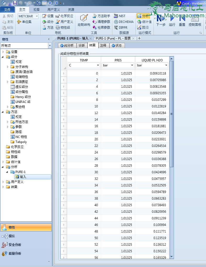Launch the 绘制结构 draw structure tool
The height and width of the screenshot is (267, 206).
[x=84, y=20]
